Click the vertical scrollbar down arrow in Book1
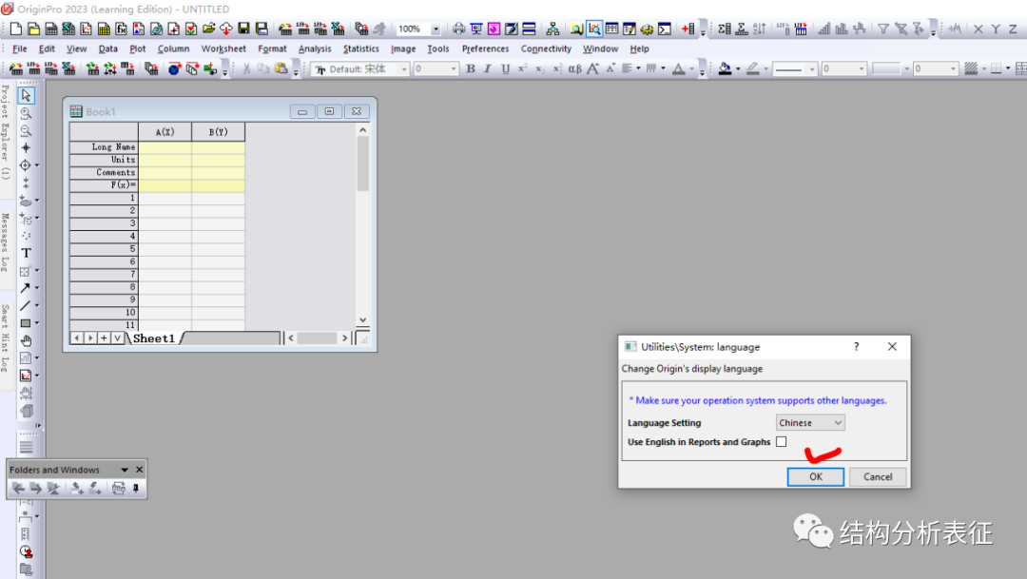1027x579 pixels. click(363, 319)
